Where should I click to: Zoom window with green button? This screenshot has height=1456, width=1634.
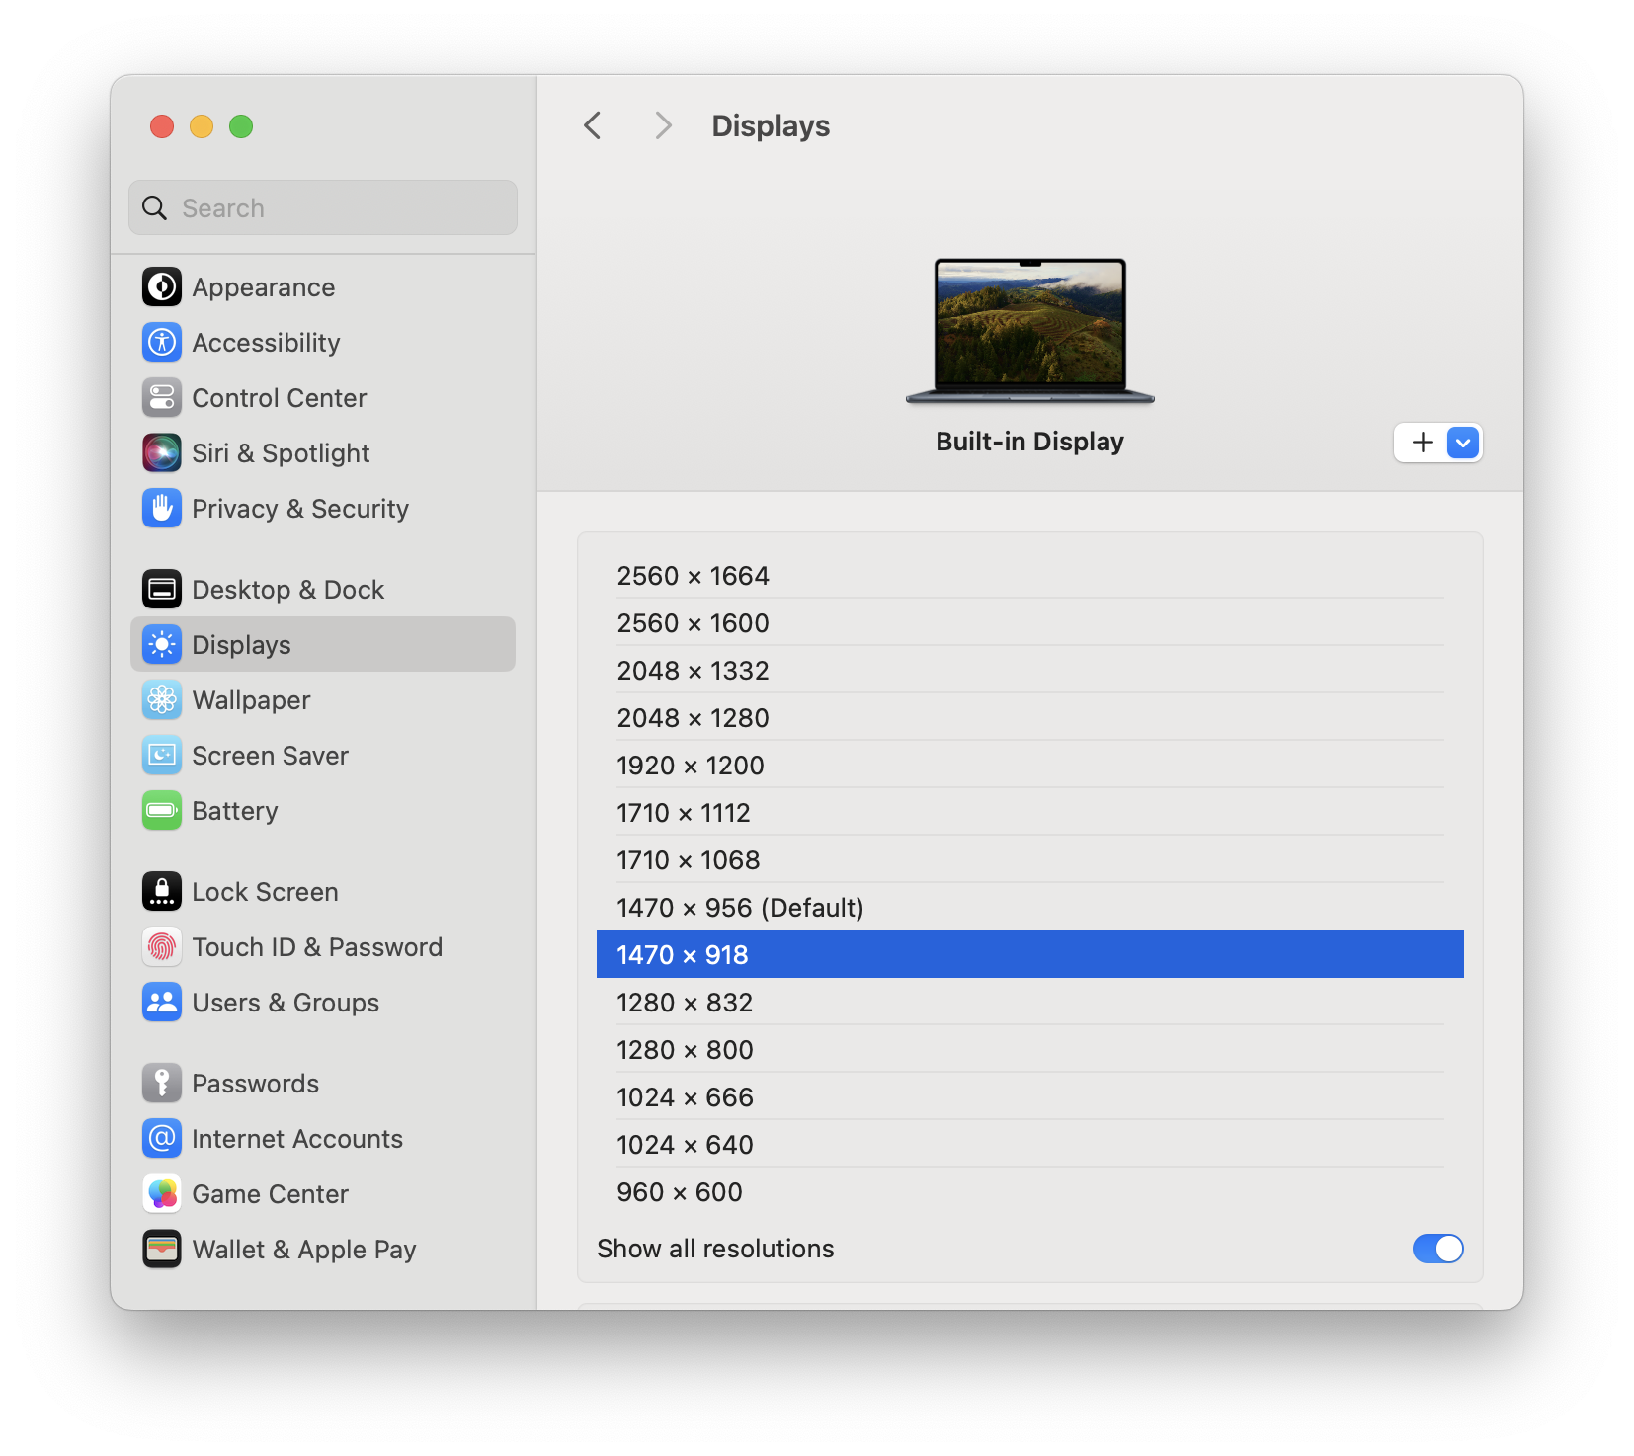(241, 126)
